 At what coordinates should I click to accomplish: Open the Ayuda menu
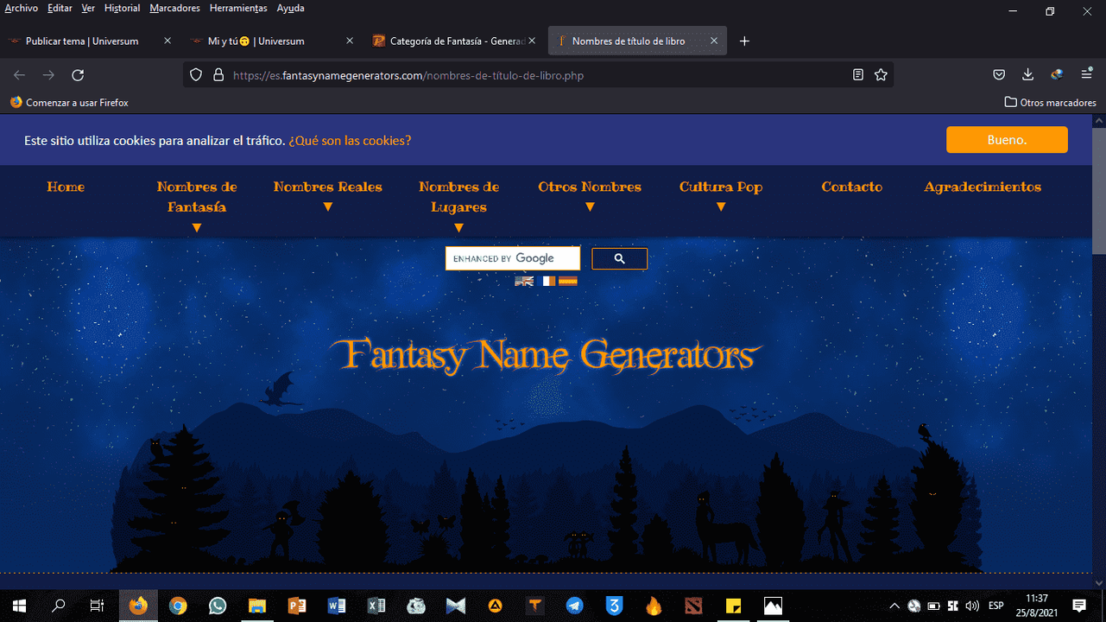(290, 8)
